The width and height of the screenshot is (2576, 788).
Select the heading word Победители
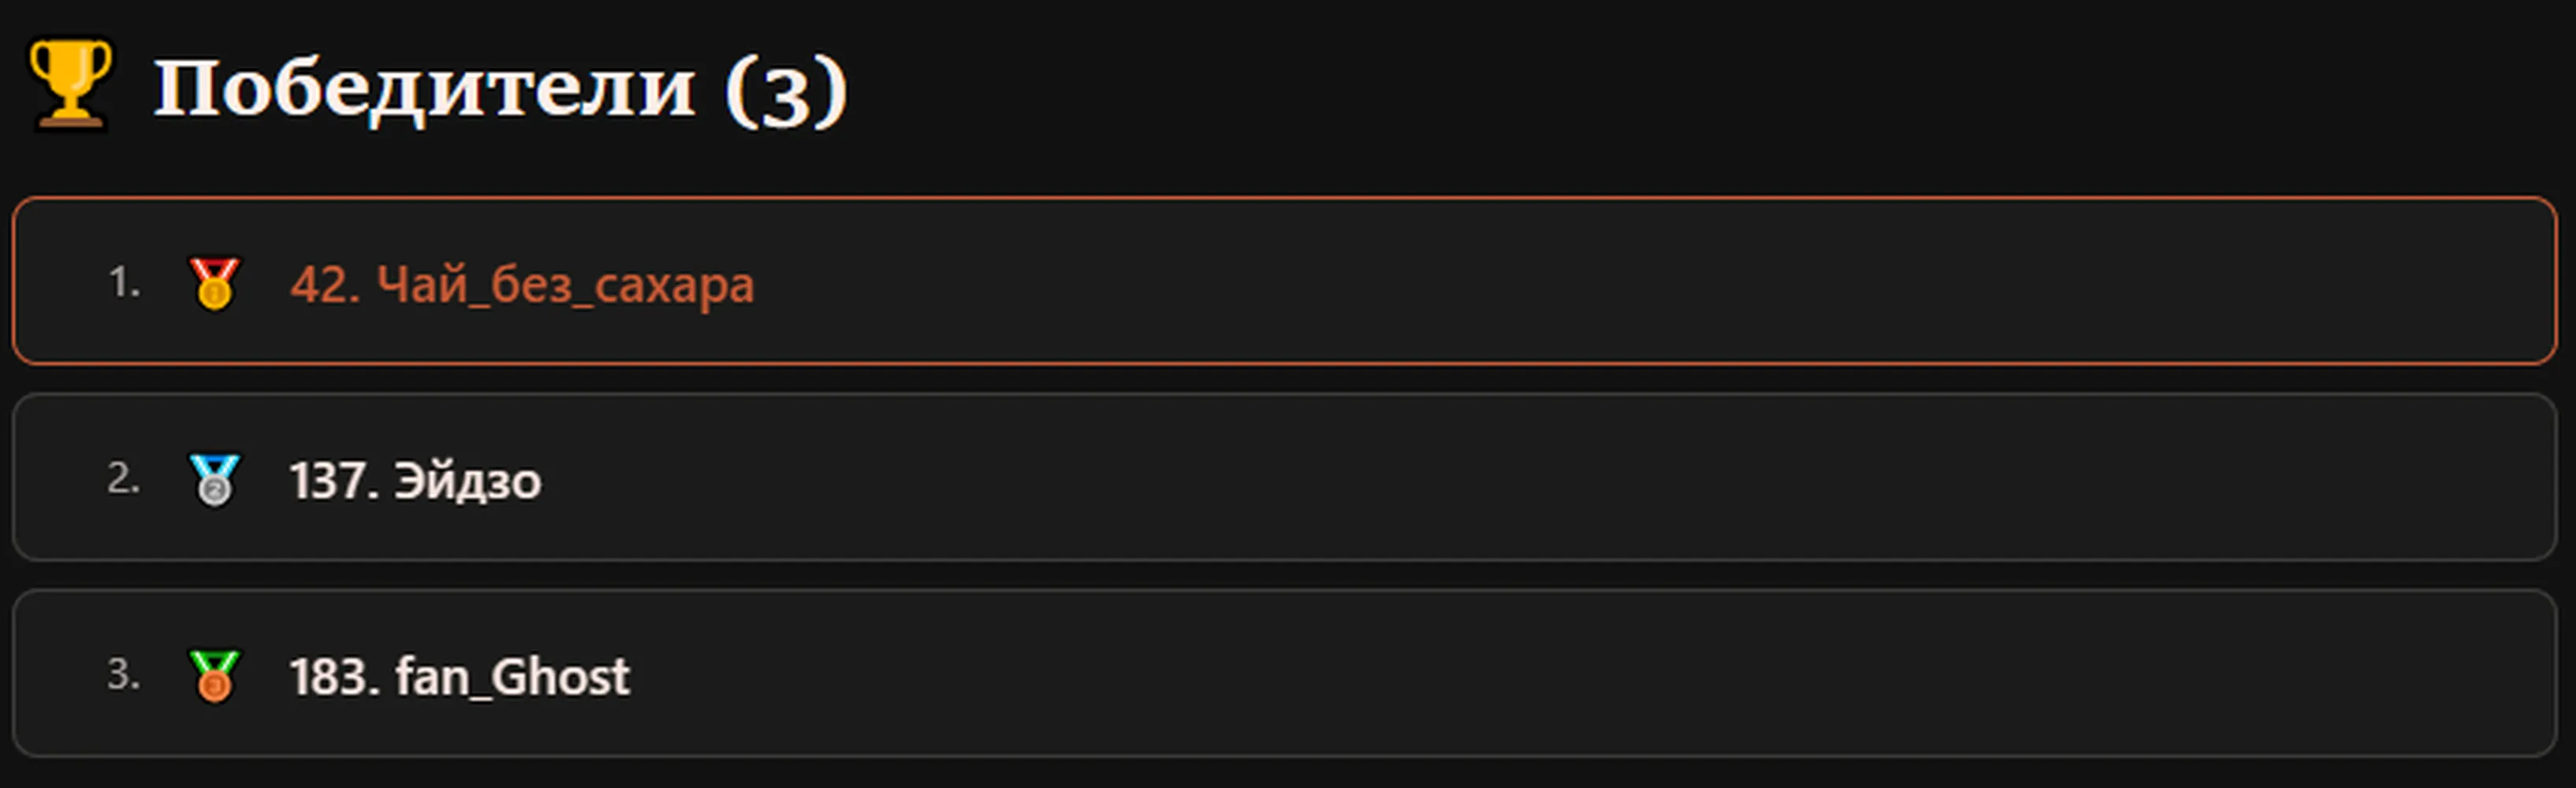(424, 88)
